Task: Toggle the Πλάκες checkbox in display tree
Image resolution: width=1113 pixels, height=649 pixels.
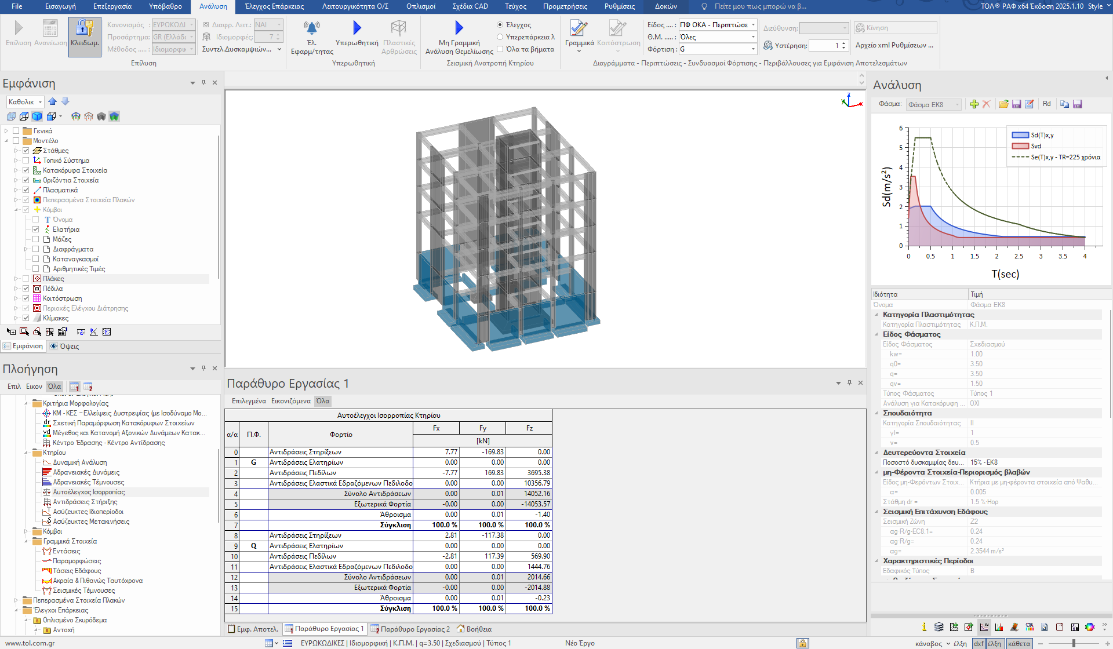Action: tap(26, 279)
